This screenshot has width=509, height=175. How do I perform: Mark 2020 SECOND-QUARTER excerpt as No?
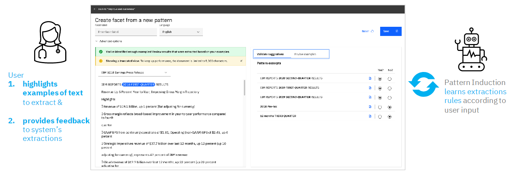pos(390,79)
